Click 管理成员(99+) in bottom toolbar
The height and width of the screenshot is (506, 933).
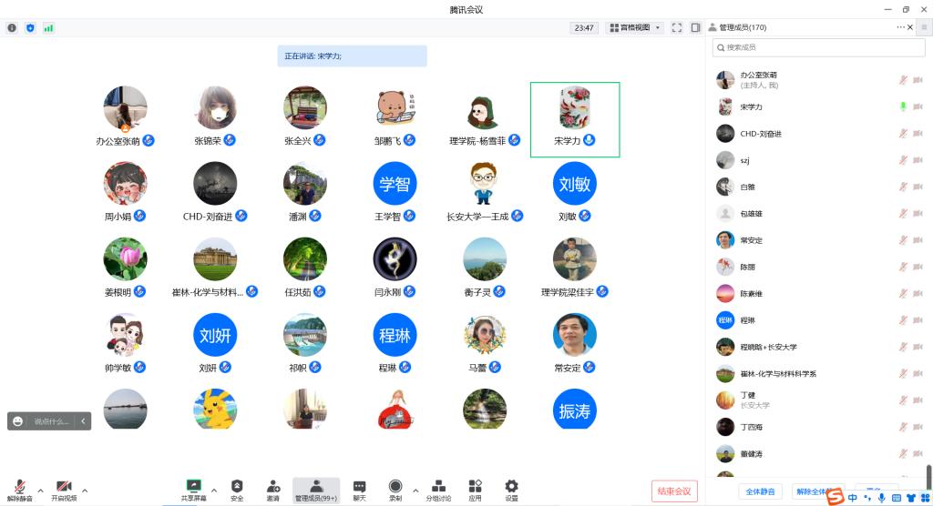tap(316, 490)
